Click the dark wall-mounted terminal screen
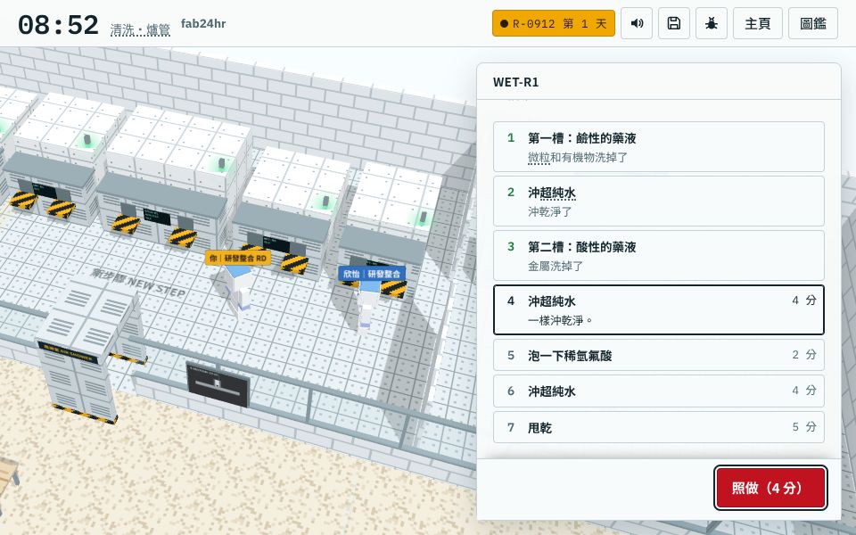The image size is (856, 535). point(218,385)
